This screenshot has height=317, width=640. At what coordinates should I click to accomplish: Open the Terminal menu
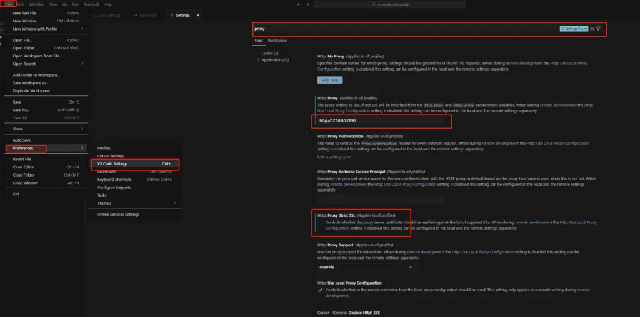pyautogui.click(x=91, y=4)
